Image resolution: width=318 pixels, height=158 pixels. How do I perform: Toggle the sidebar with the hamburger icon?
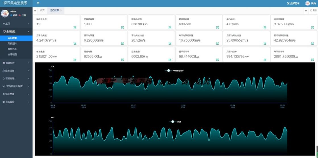click(x=38, y=3)
